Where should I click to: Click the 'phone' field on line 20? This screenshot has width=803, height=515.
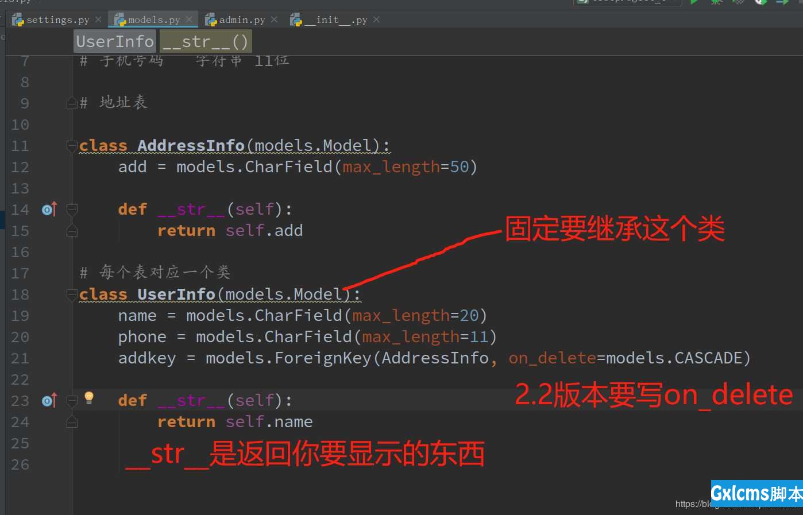142,337
